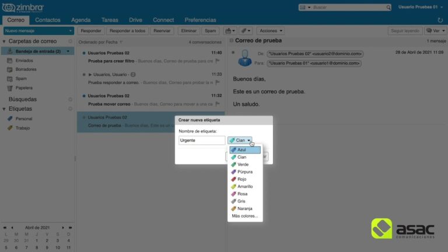The width and height of the screenshot is (448, 252).
Task: Open the search type dropdown icon
Action: pyautogui.click(x=305, y=8)
